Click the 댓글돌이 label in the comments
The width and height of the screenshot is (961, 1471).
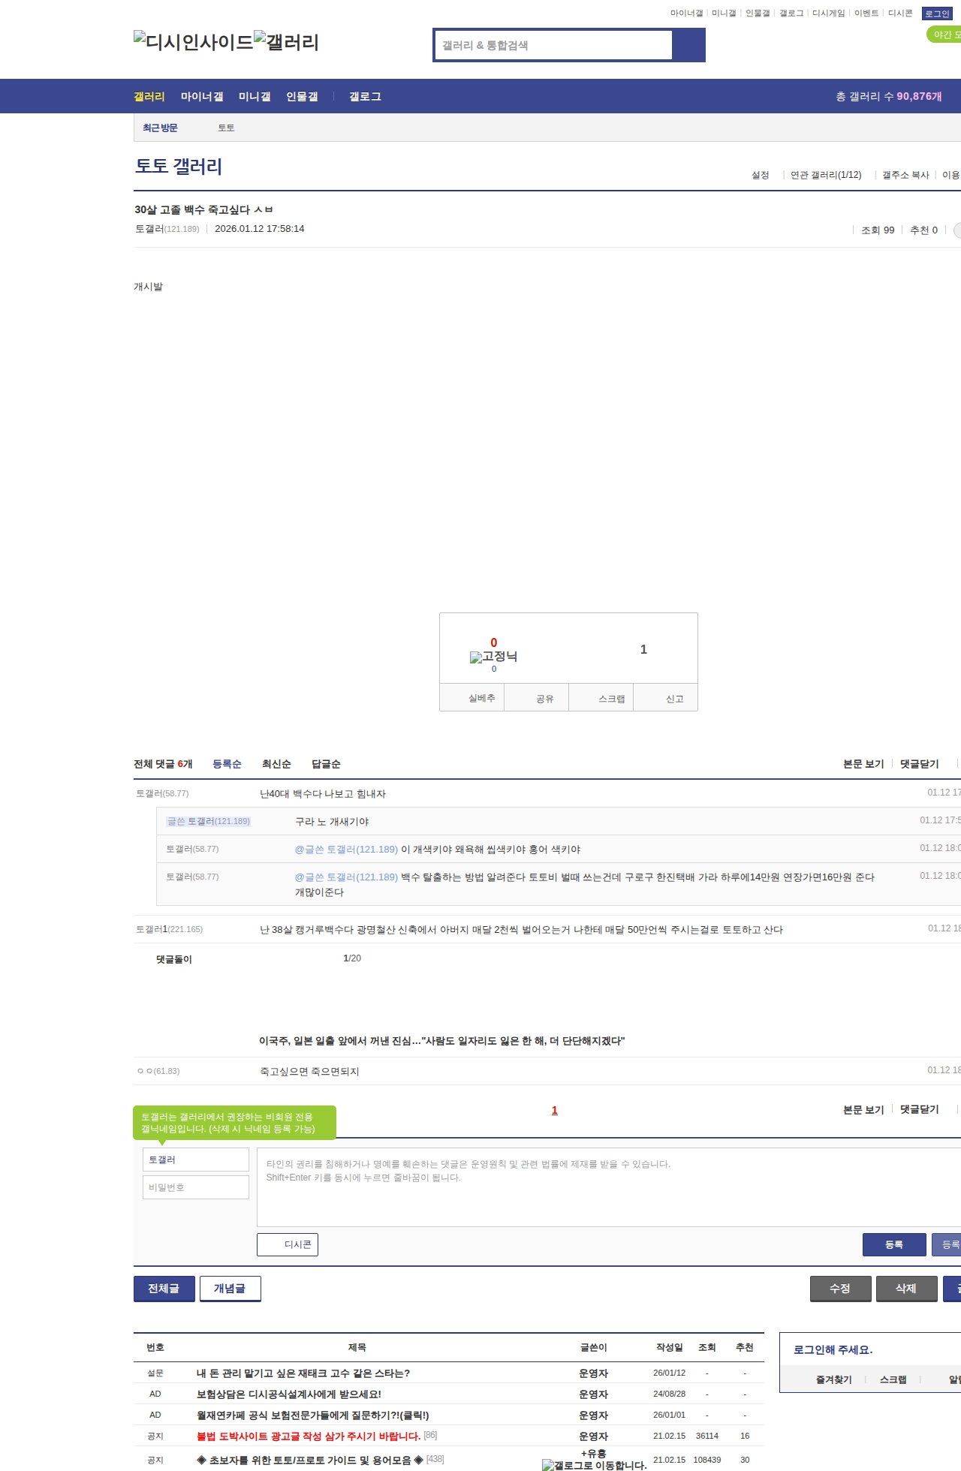(x=174, y=959)
